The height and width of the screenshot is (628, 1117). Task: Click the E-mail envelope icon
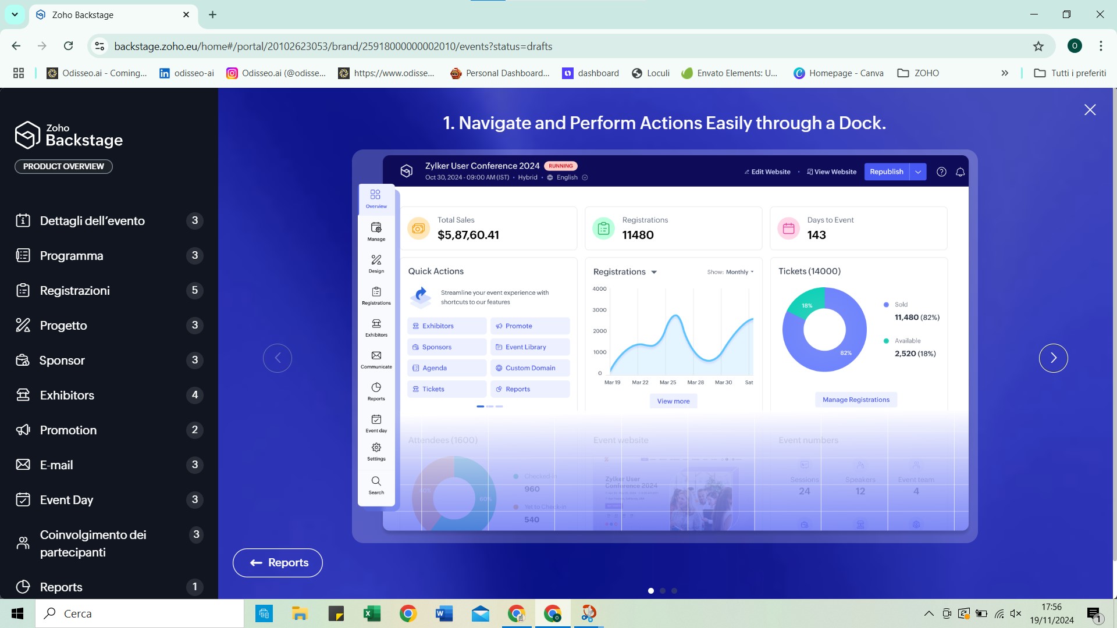coord(23,465)
